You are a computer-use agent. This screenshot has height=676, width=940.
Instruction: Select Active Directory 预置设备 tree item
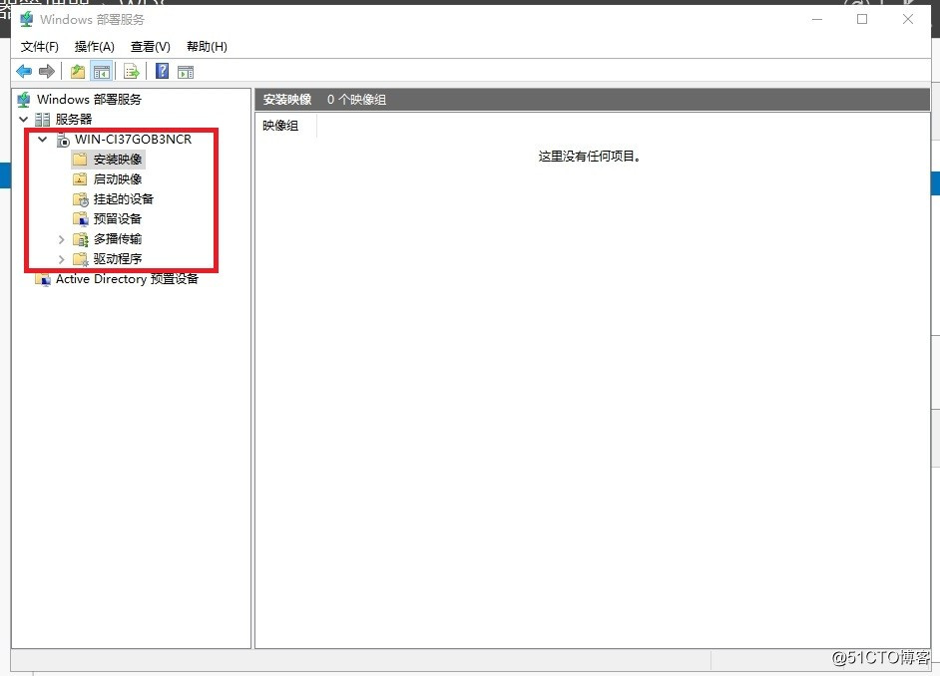[x=127, y=279]
